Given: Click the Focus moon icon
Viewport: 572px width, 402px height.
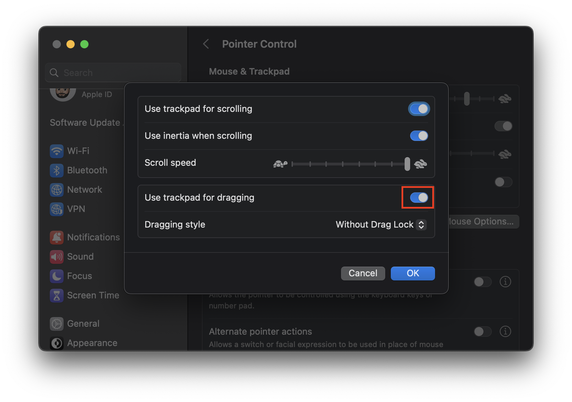Looking at the screenshot, I should click(57, 276).
